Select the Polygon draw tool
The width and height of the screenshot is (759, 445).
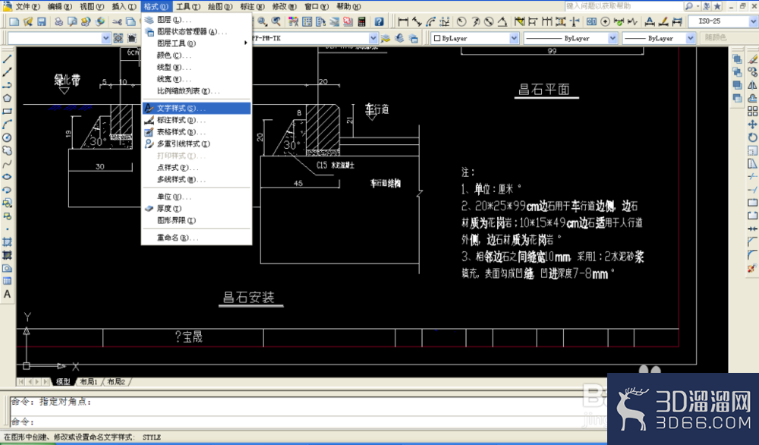8,98
